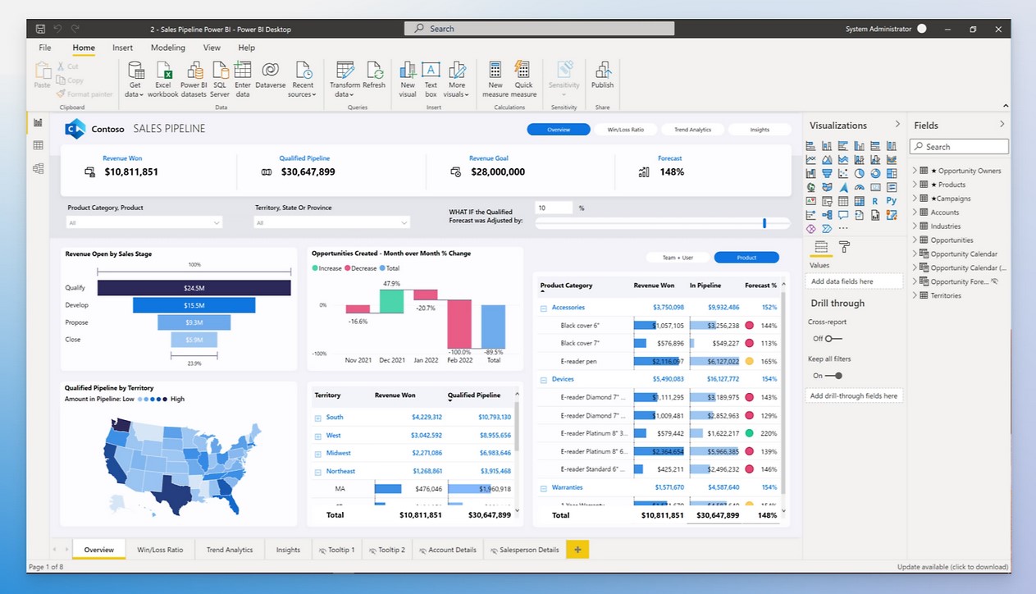The height and width of the screenshot is (594, 1036).
Task: Switch to Win/Loss Ratio page tab
Action: (x=160, y=550)
